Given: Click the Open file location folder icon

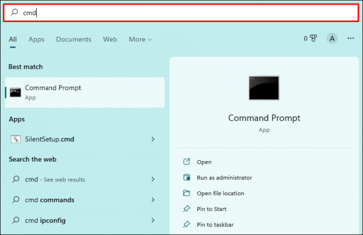Looking at the screenshot, I should [x=187, y=193].
